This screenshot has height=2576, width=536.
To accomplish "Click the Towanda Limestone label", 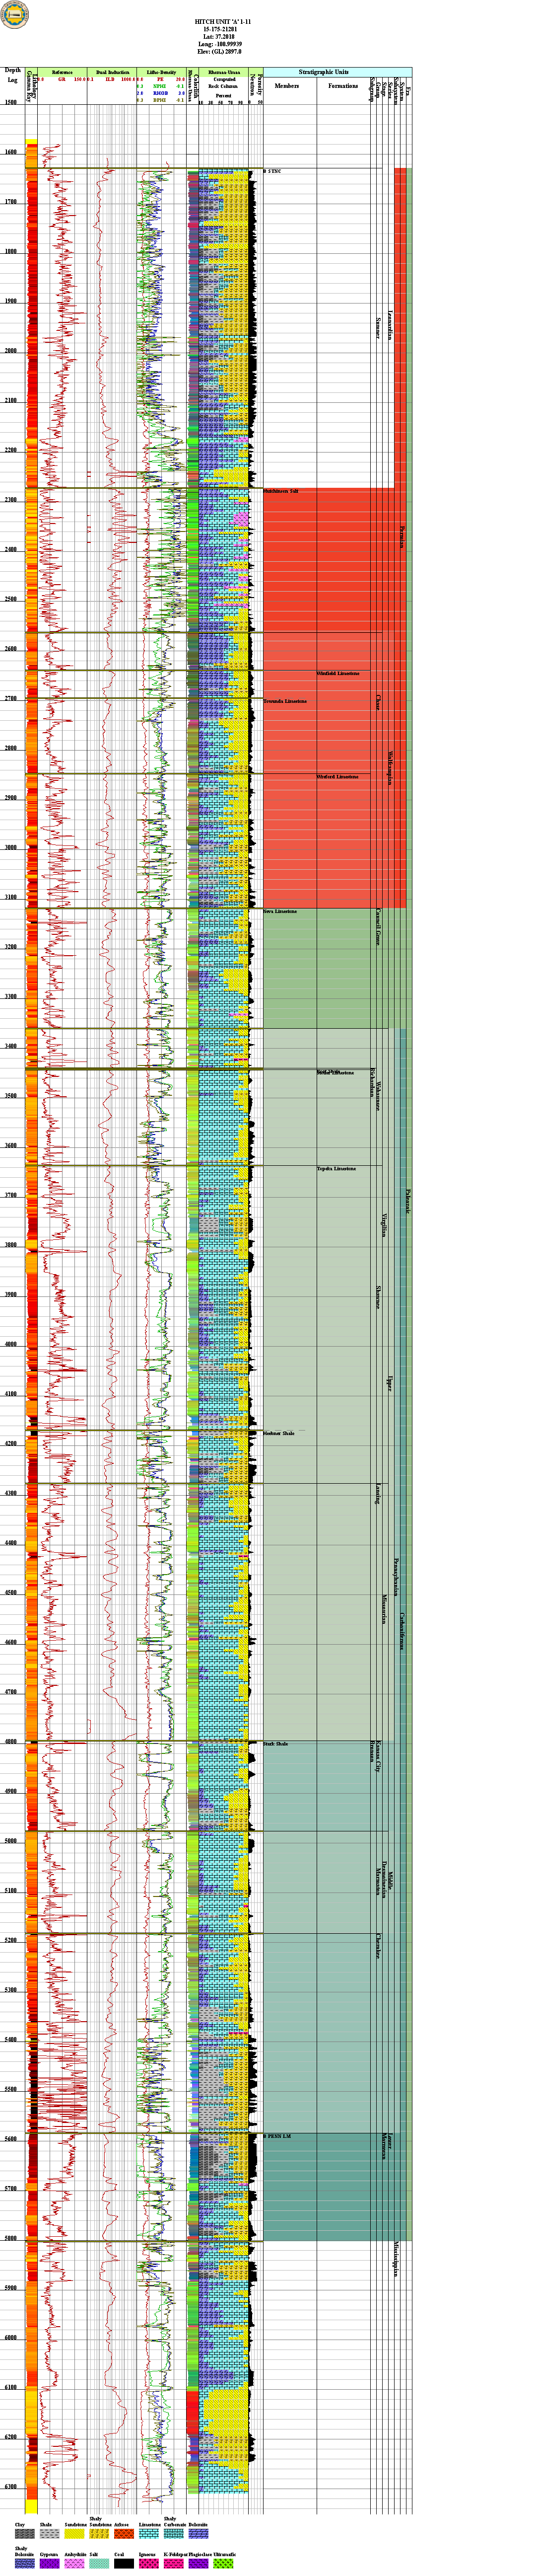I will pyautogui.click(x=285, y=701).
